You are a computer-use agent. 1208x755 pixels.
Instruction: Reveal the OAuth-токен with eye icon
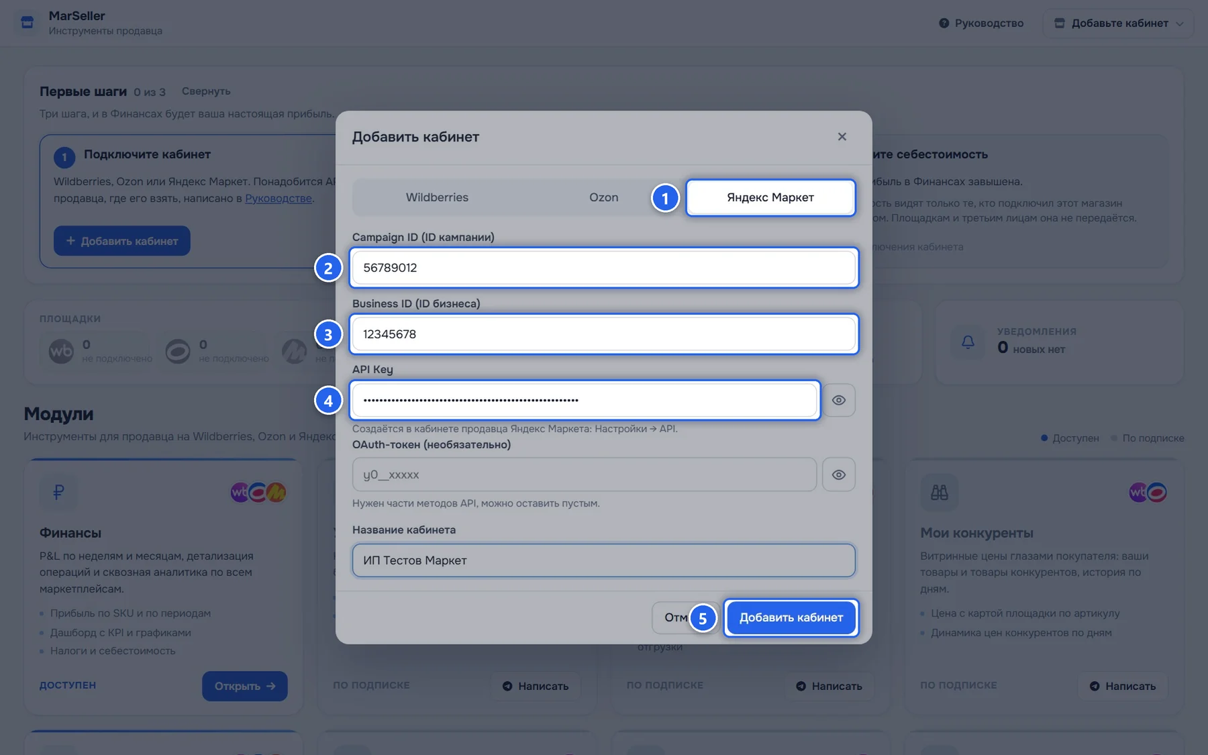pyautogui.click(x=839, y=474)
